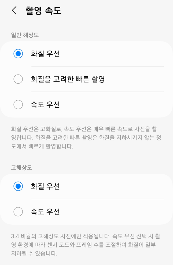
Task: Tap the back arrow icon
Action: pos(14,11)
